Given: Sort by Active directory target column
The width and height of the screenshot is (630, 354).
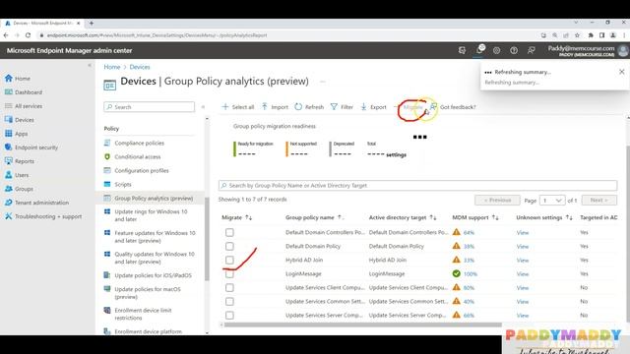Looking at the screenshot, I should [403, 217].
